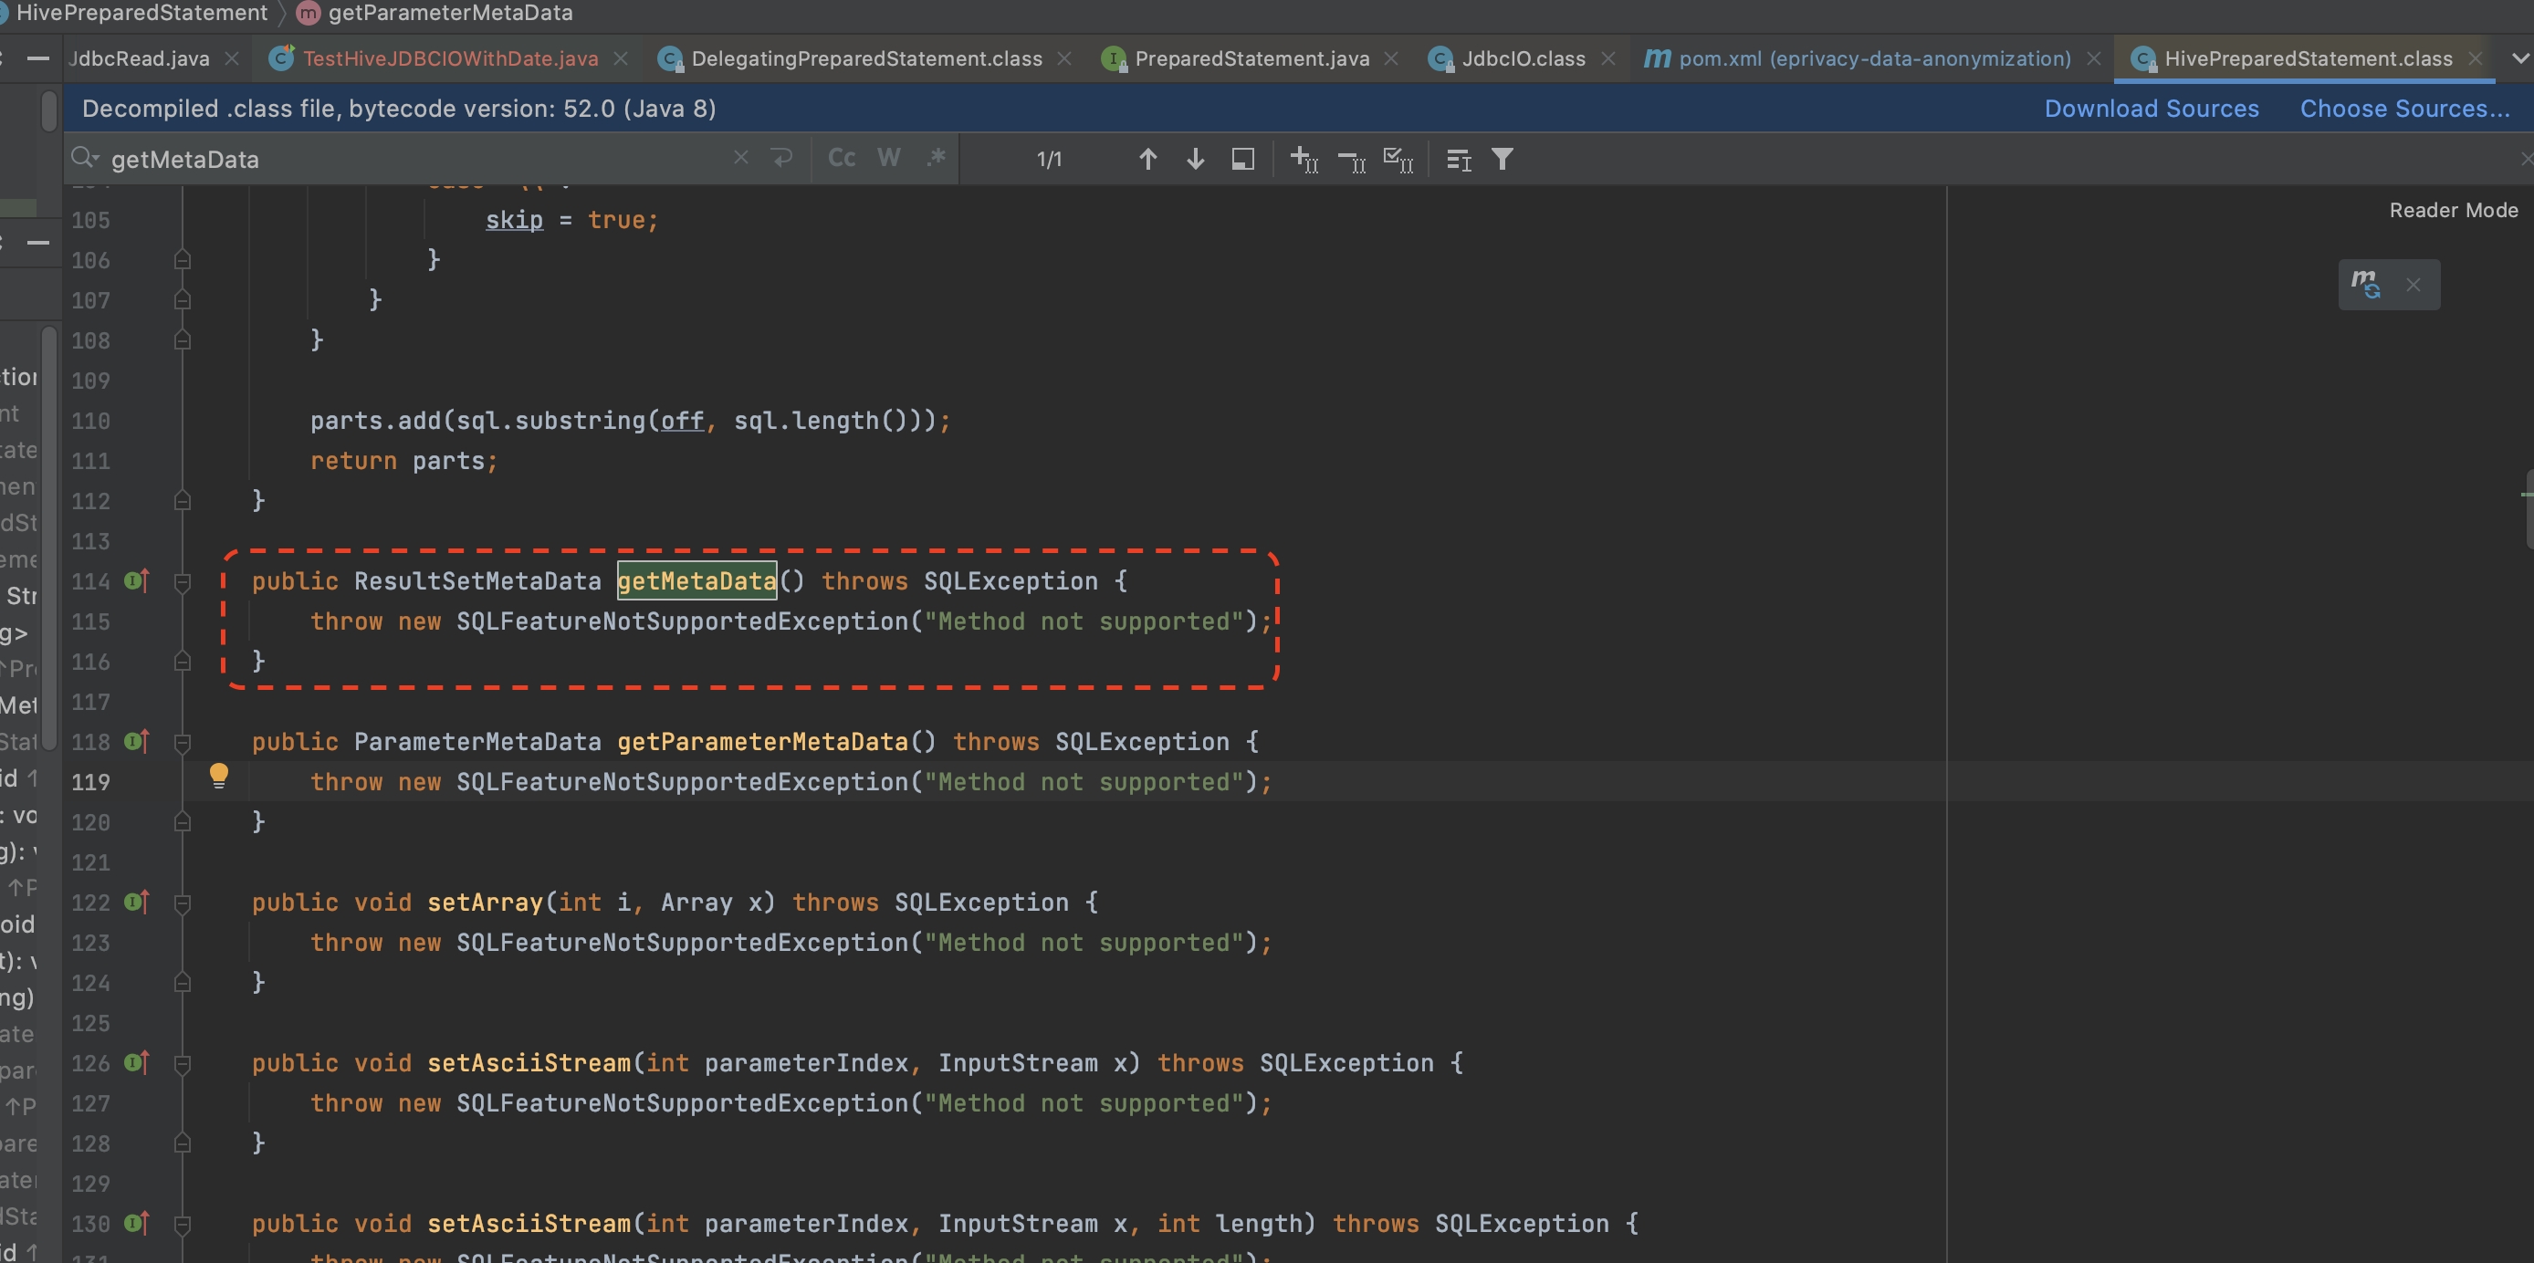Viewport: 2534px width, 1263px height.
Task: Switch to JdbcIO.class tab
Action: [x=1522, y=59]
